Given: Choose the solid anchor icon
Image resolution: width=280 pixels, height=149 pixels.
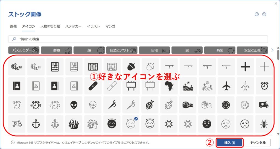Looking at the screenshot, I should 36,124.
